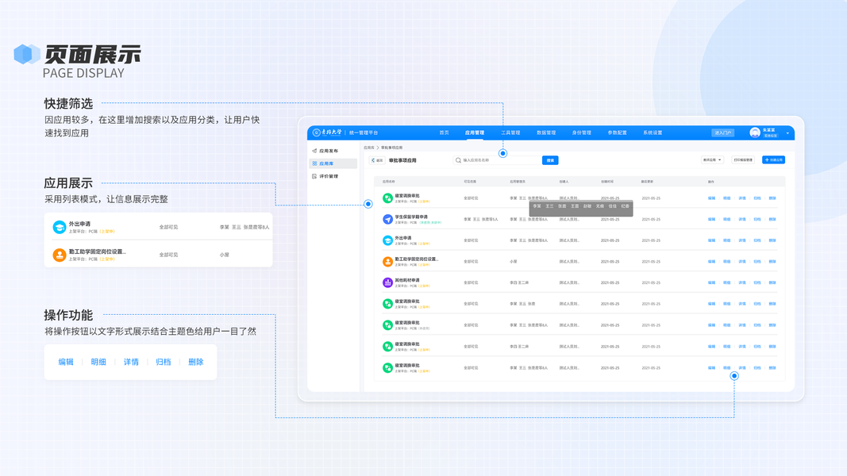The height and width of the screenshot is (476, 847).
Task: Click the magnifier icon in the search box
Action: (x=458, y=160)
